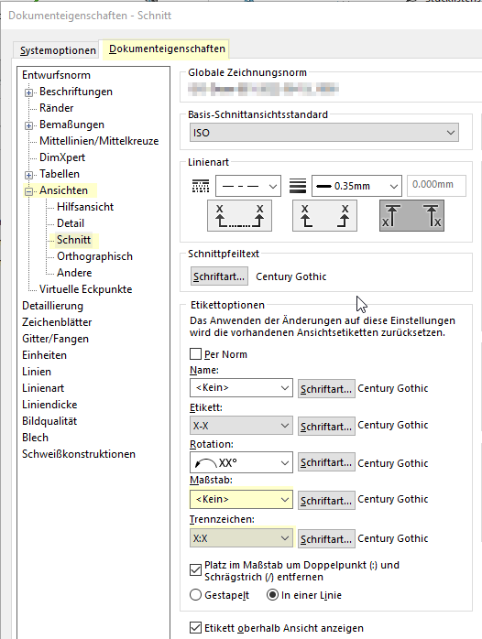Switch to the Systemoptionen tab
The width and height of the screenshot is (482, 639).
tap(58, 50)
